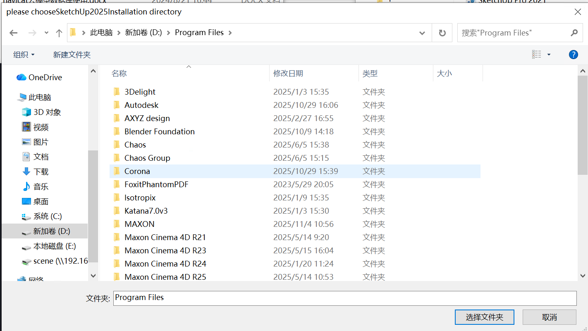Viewport: 588px width, 331px height.
Task: Expand chevron after 此电脑 in breadcrumb
Action: pyautogui.click(x=119, y=33)
